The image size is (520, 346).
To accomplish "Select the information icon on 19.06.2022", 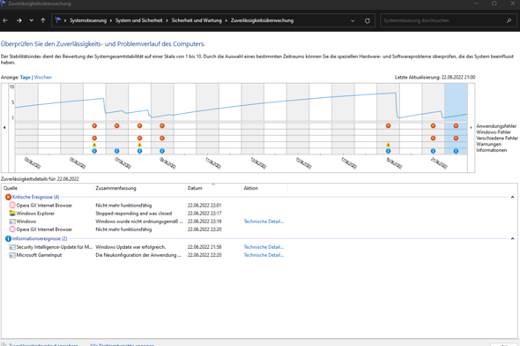I will point(388,151).
